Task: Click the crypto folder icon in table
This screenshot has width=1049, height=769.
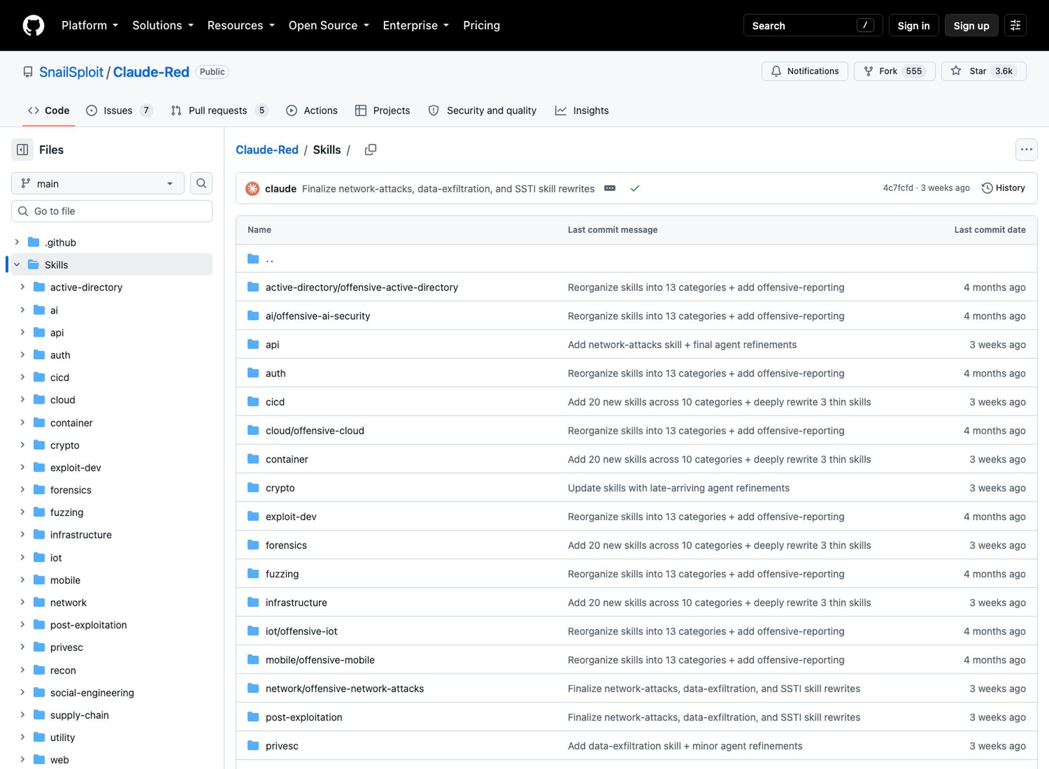Action: point(253,487)
